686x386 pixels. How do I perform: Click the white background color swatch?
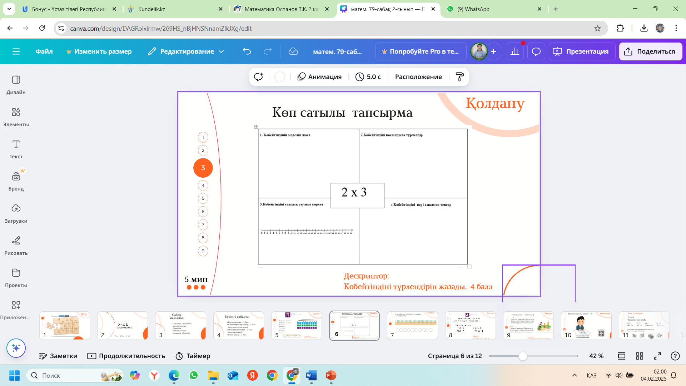pos(279,77)
